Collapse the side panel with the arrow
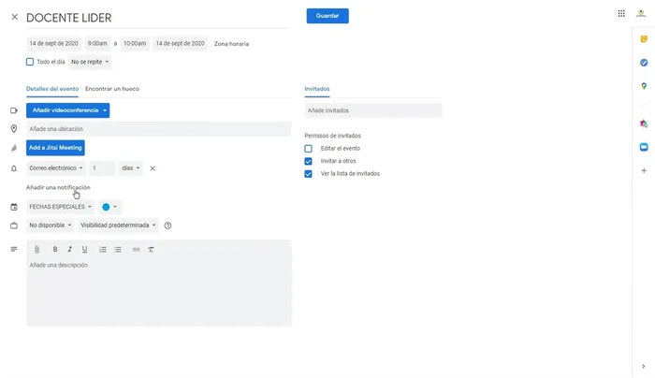 [x=644, y=367]
